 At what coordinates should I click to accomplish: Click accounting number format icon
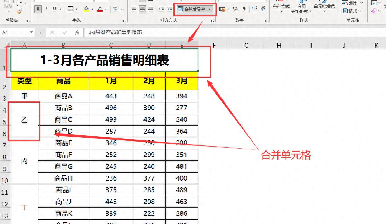tap(222, 9)
